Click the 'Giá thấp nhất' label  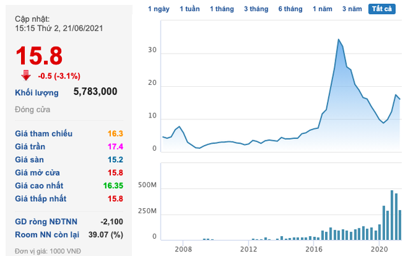[41, 199]
